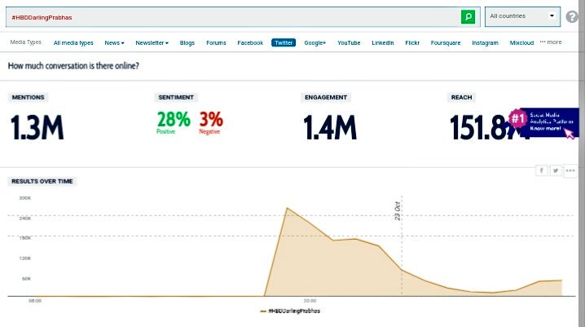Expand the News media type dropdown
Screen dimensions: 585x327
coord(114,43)
